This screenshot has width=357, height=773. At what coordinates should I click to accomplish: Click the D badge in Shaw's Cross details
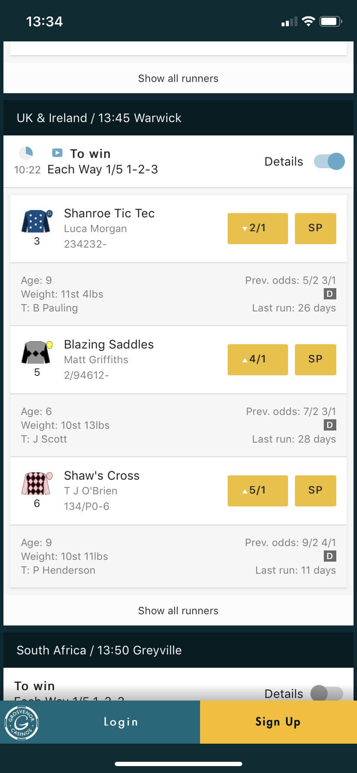[330, 556]
